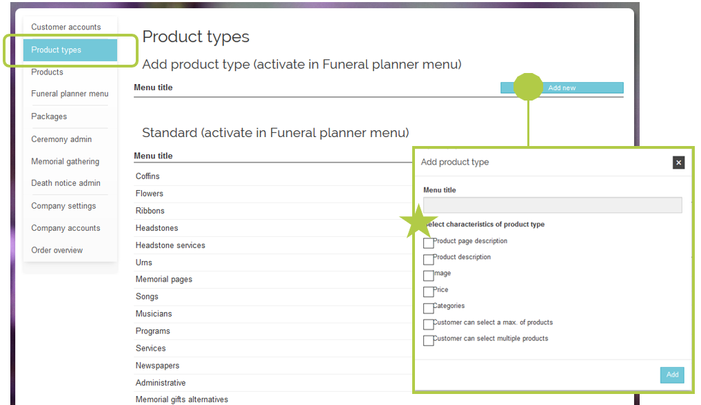
Task: Check the Categories checkbox
Action: click(x=428, y=308)
